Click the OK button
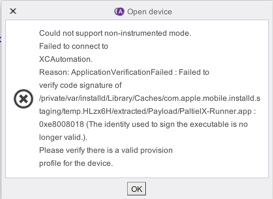The height and width of the screenshot is (199, 273). tap(136, 189)
